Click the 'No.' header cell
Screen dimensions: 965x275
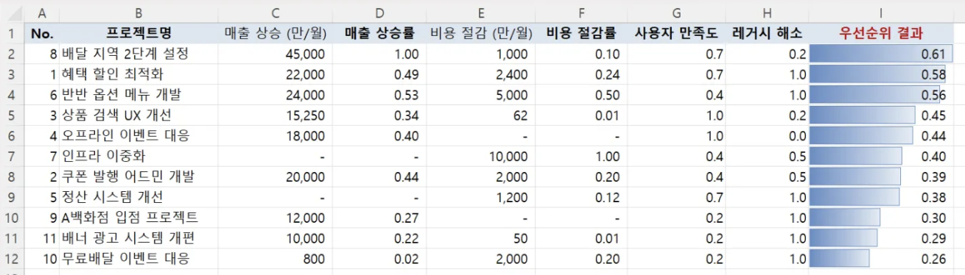tap(42, 33)
